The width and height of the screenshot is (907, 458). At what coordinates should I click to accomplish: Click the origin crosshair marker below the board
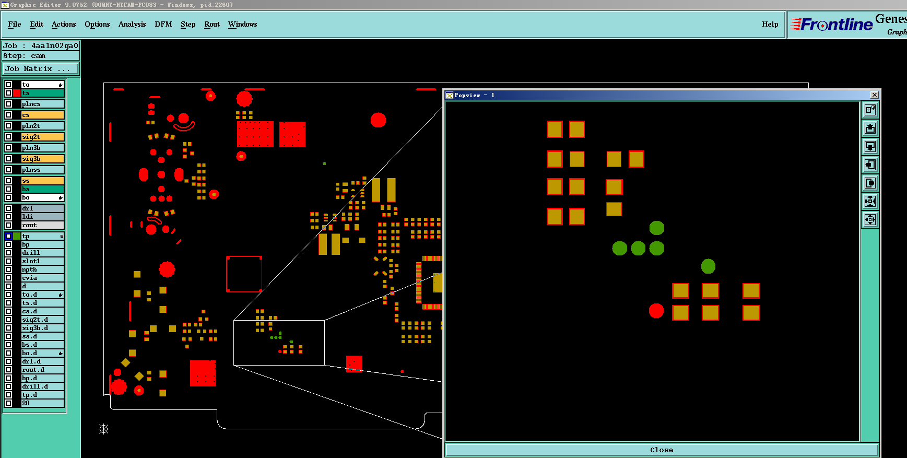104,429
